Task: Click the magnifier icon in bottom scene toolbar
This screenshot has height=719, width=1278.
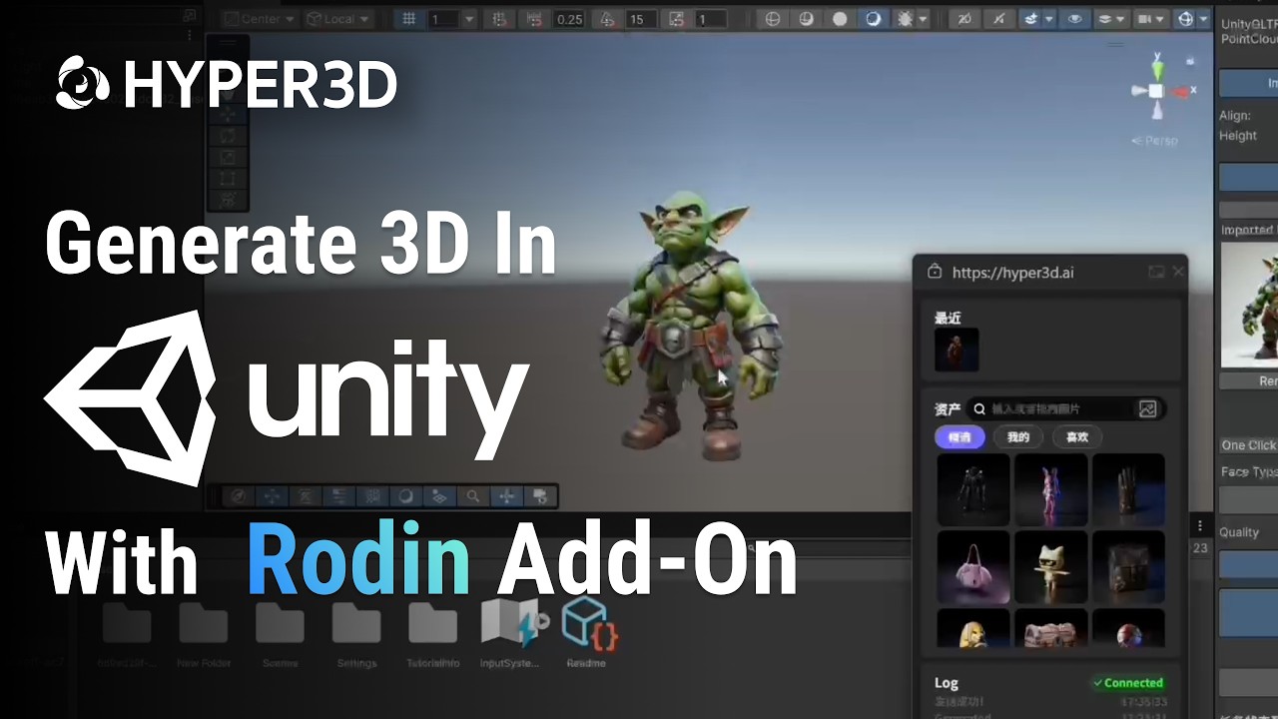Action: point(472,496)
